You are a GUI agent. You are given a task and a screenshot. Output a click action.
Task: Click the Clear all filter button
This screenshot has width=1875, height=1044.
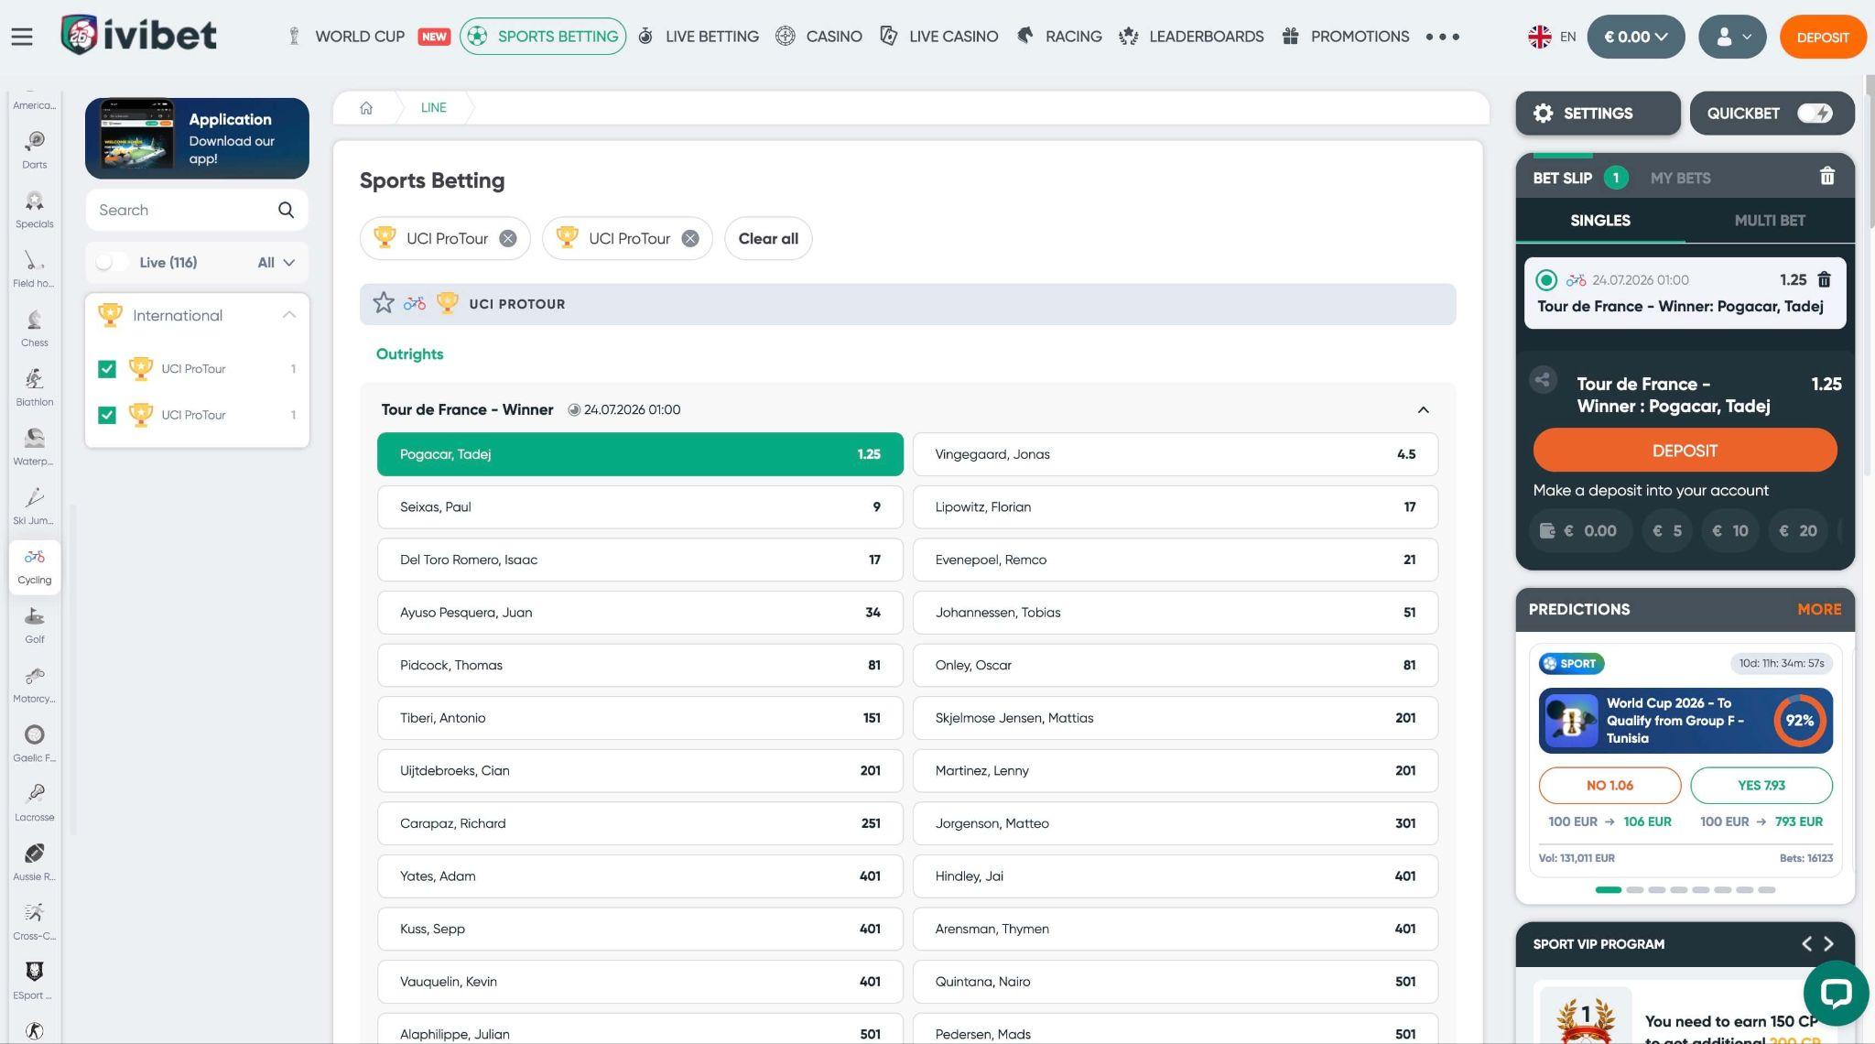click(768, 238)
